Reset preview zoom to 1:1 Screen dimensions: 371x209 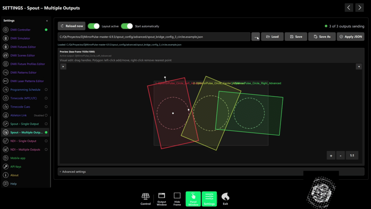[352, 156]
